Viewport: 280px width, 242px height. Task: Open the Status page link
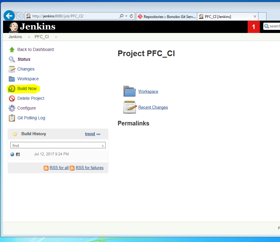[24, 59]
